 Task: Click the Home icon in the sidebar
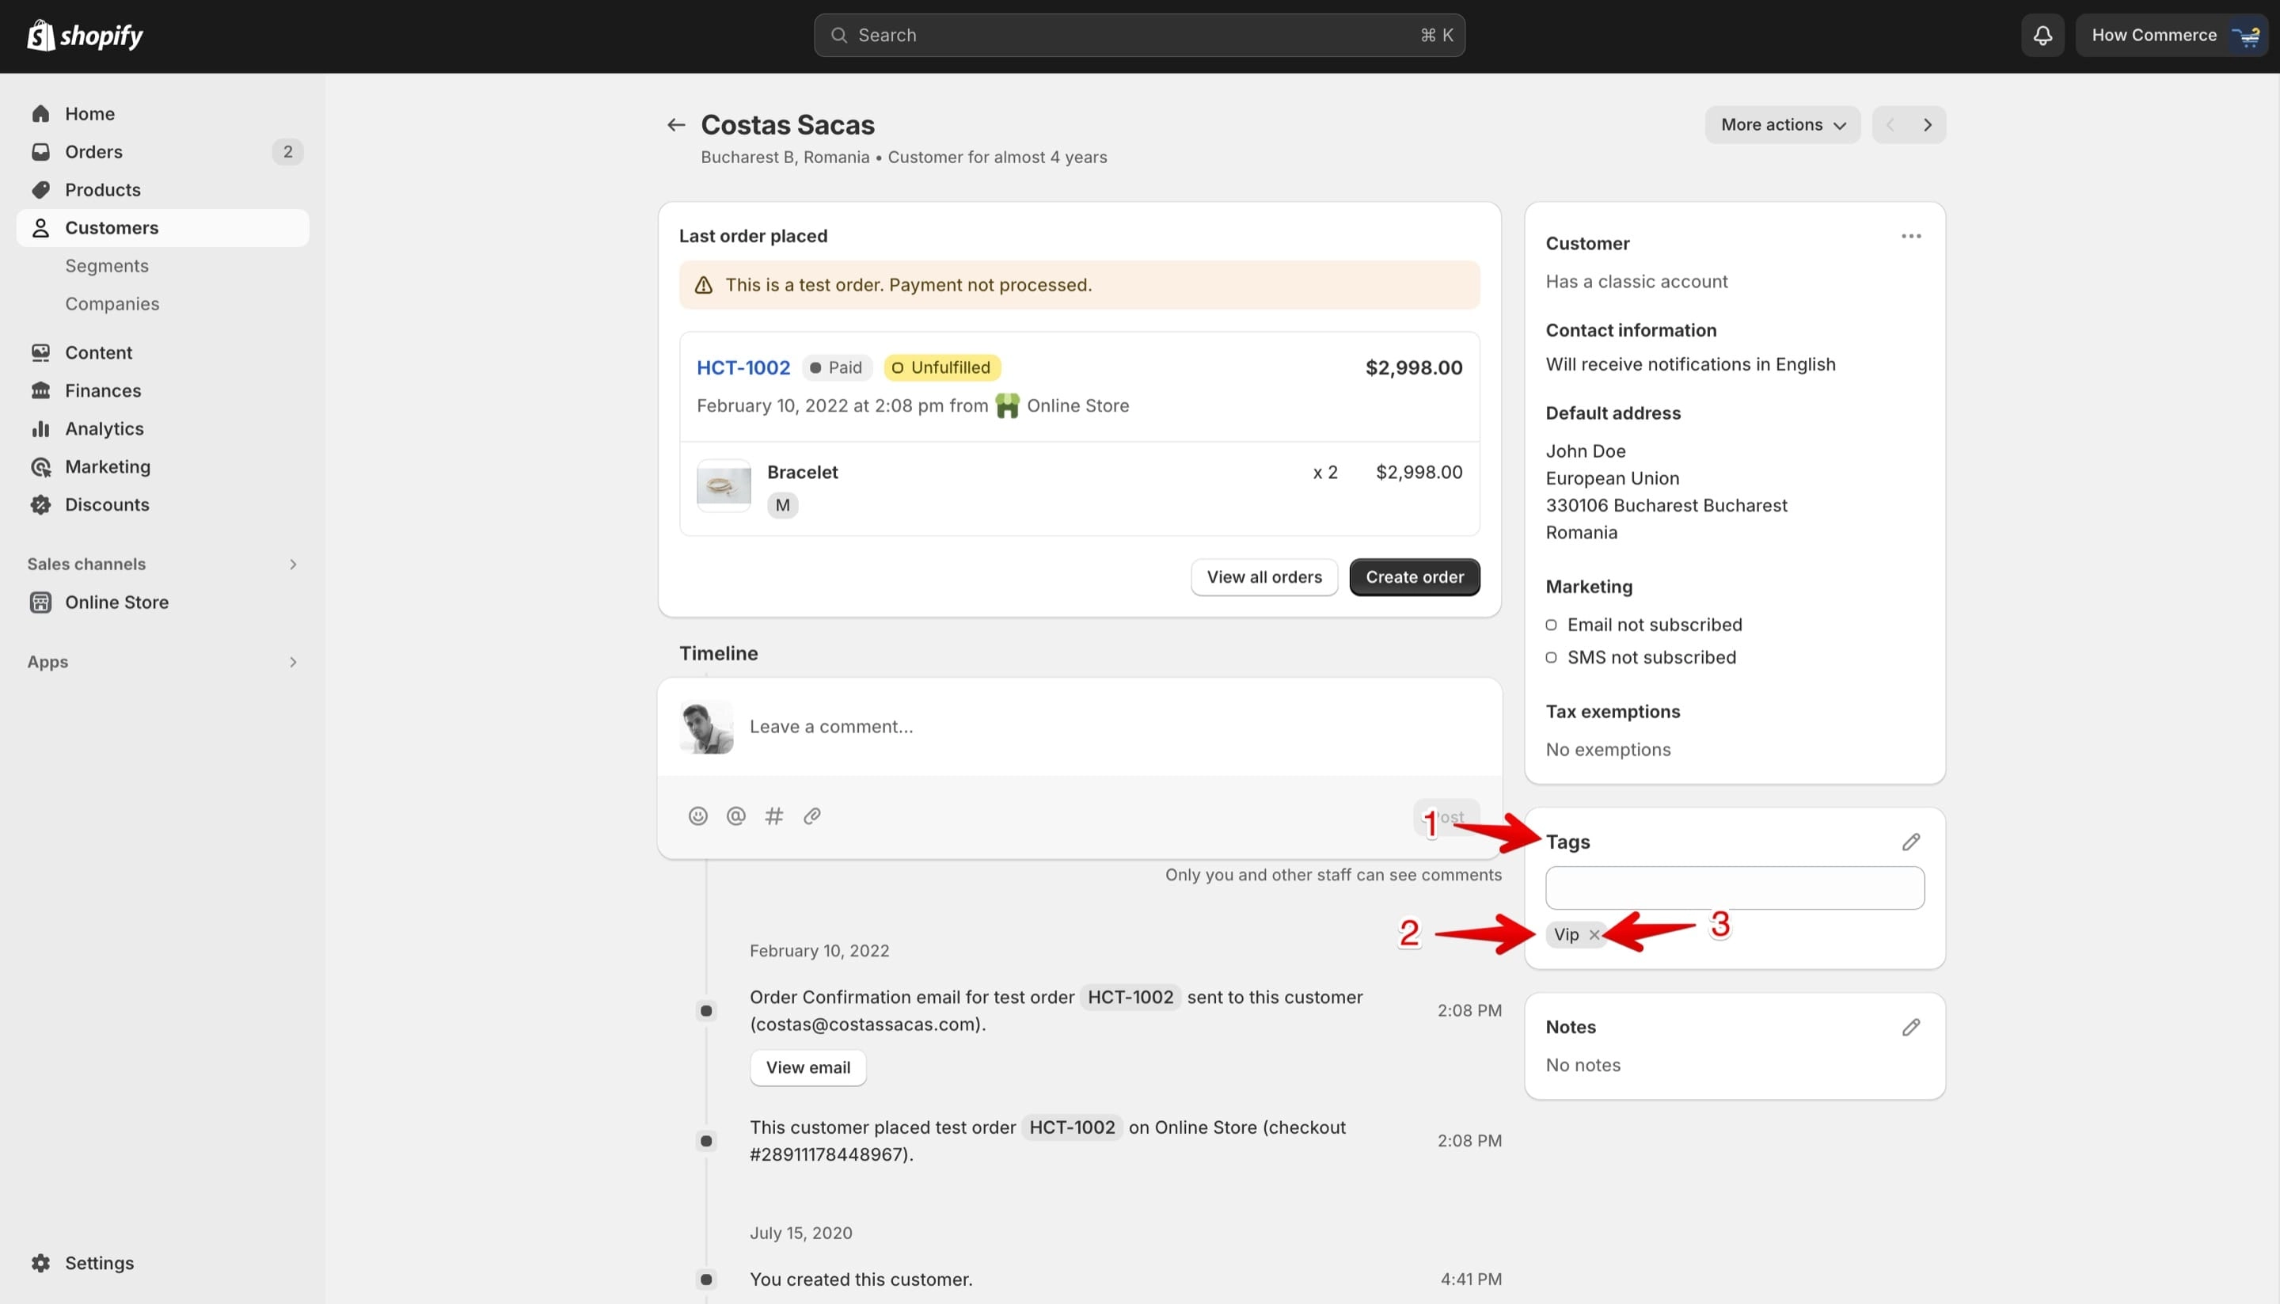coord(40,114)
